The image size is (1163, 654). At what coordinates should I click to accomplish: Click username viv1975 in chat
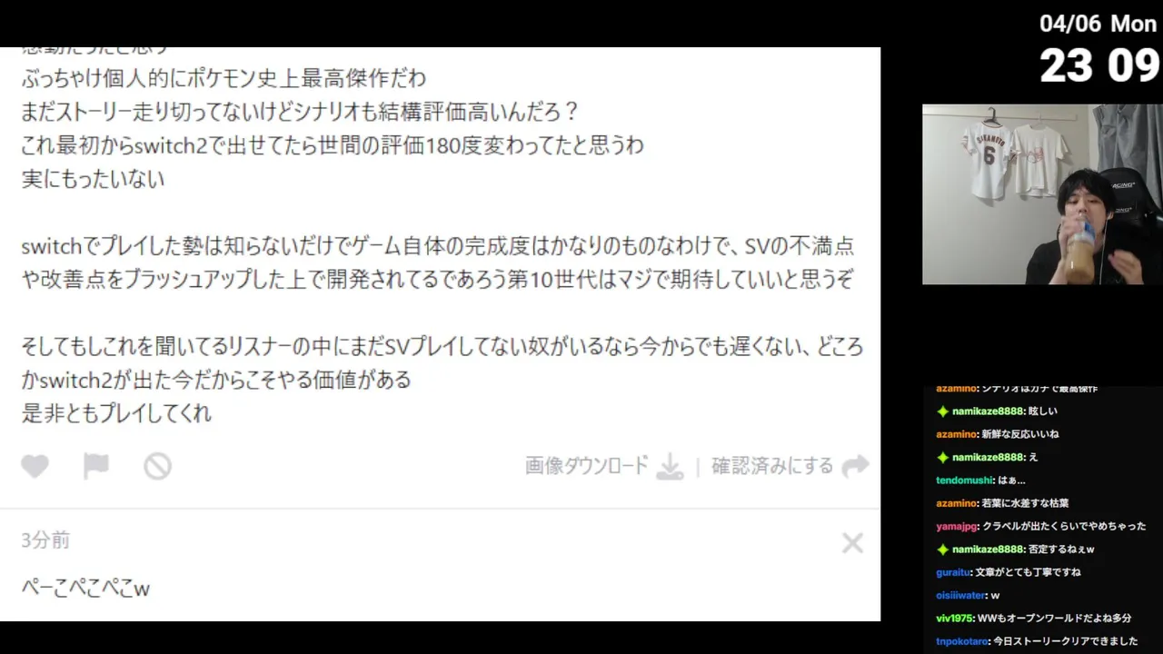954,619
